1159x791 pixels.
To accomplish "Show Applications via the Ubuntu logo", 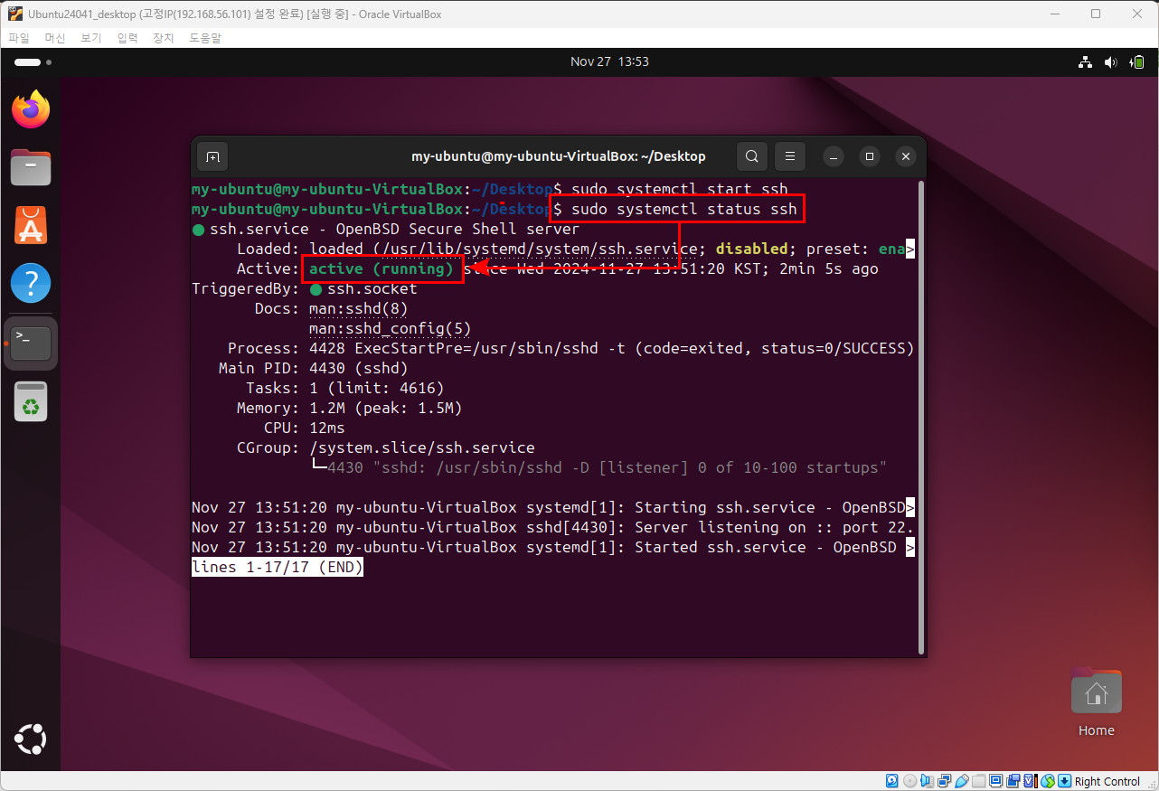I will click(31, 739).
